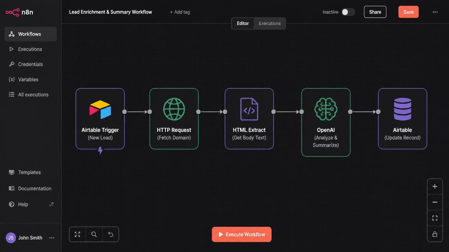Zoom in on the canvas
The image size is (449, 252).
[x=435, y=186]
